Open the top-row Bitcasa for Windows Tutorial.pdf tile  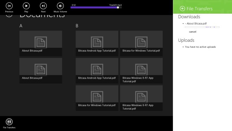(141, 43)
